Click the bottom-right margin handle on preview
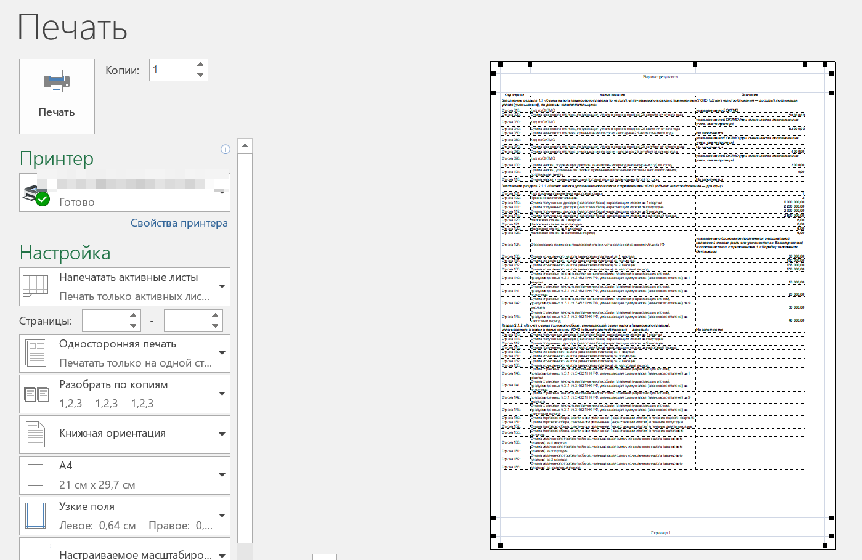This screenshot has width=862, height=560. click(825, 545)
